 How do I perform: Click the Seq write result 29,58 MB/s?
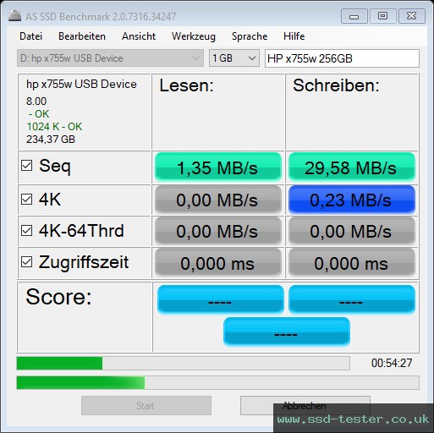[352, 167]
